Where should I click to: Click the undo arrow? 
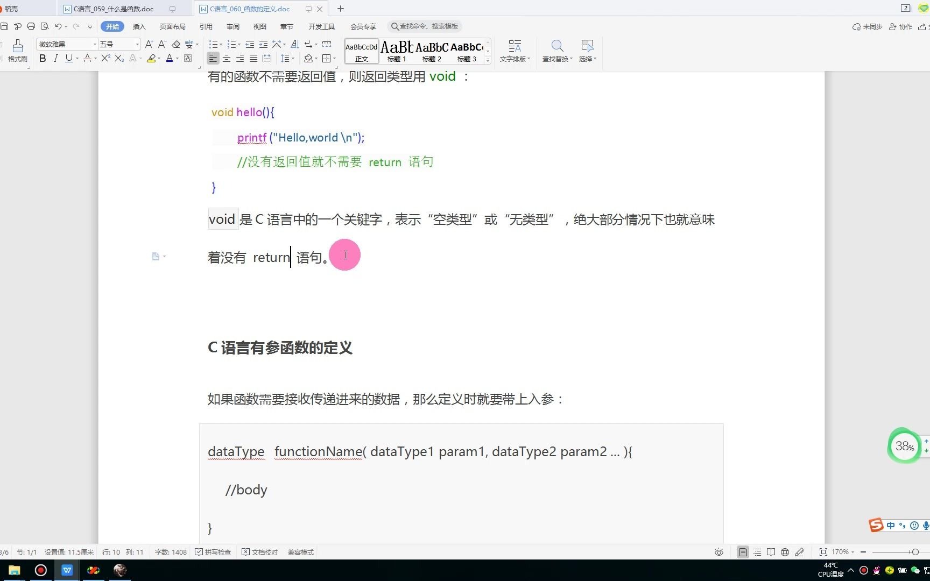pyautogui.click(x=58, y=26)
